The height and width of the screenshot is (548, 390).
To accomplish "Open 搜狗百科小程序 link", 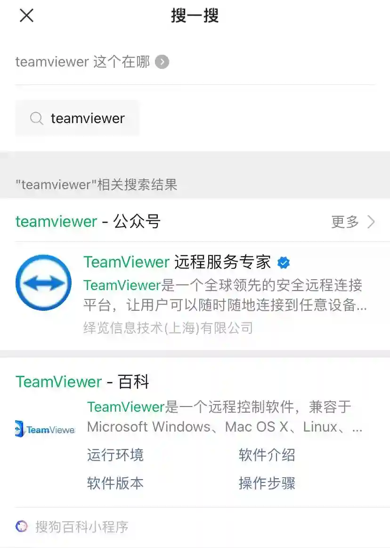I will (x=81, y=526).
